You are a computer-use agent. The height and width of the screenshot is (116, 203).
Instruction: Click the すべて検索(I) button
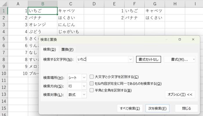[x=130, y=108]
